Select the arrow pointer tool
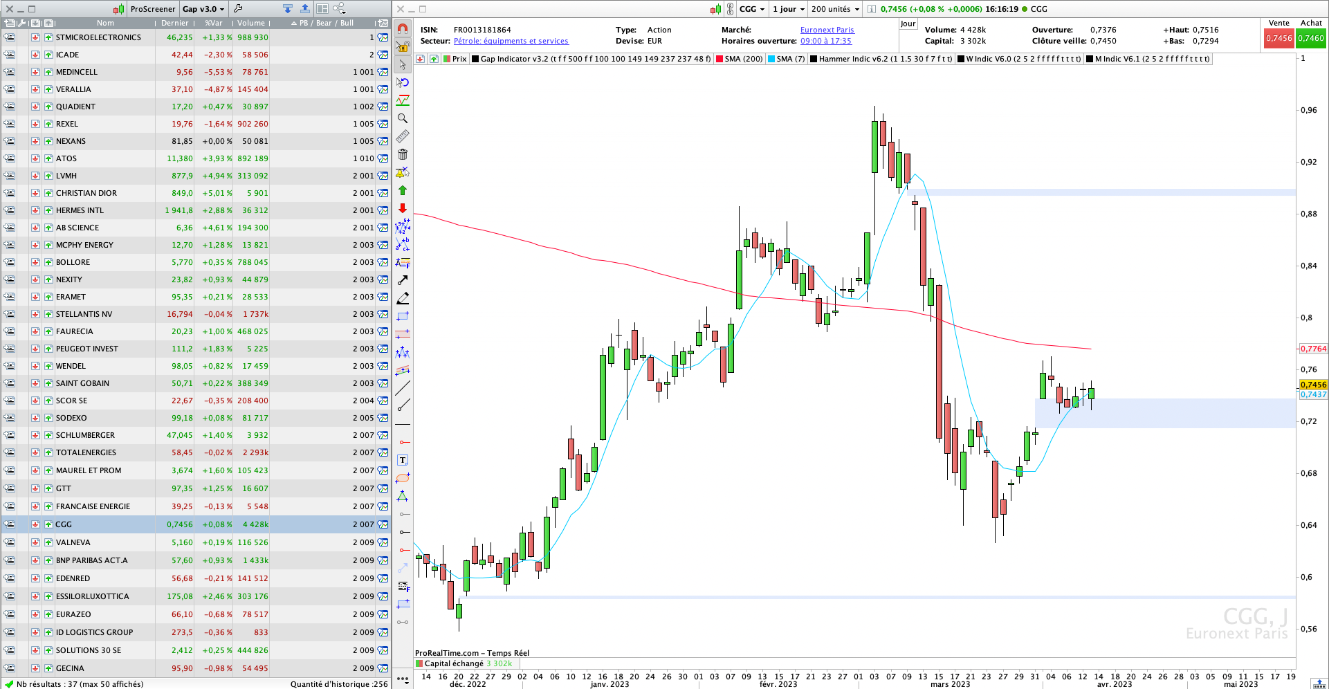The height and width of the screenshot is (689, 1329). (403, 65)
